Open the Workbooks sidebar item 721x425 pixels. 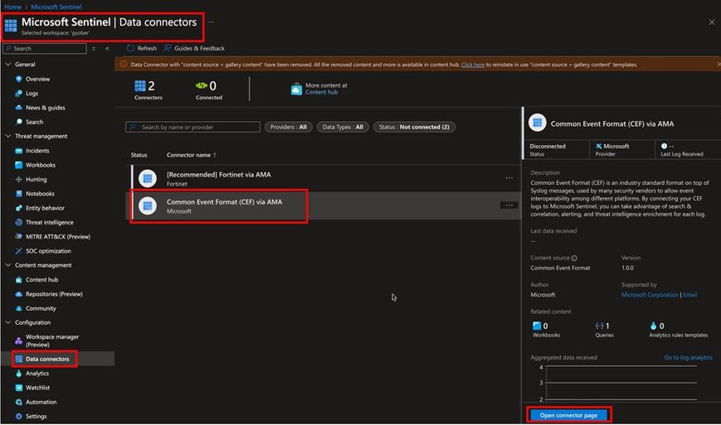click(x=40, y=165)
